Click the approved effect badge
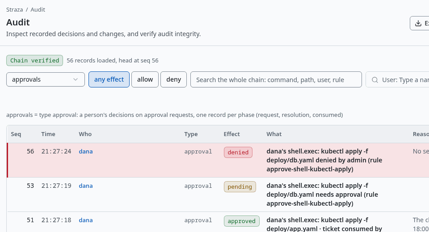Image resolution: width=429 pixels, height=232 pixels. (x=242, y=221)
